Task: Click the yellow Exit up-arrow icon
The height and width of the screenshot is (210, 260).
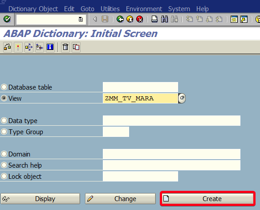Action: pos(130,19)
